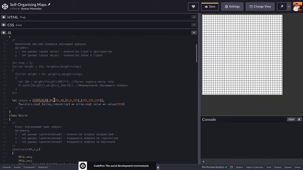303x170 pixels.
Task: Pin this pen with the pin icon
Action: (282, 7)
